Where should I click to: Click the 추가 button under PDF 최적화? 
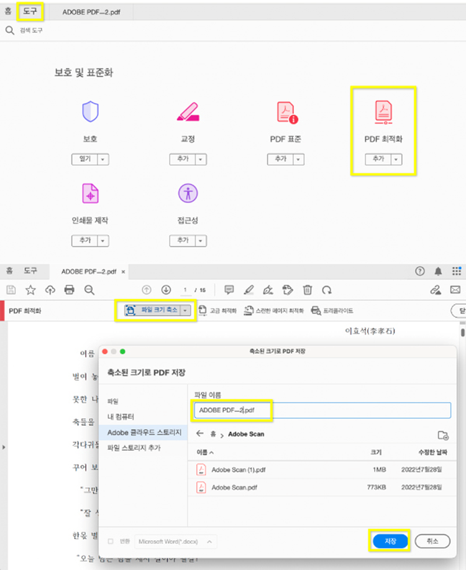click(x=378, y=159)
